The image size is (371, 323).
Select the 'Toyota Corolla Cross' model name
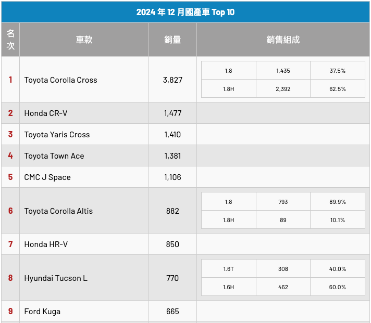coord(60,80)
